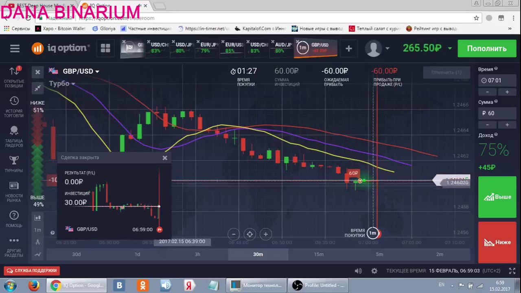Open the hamburger main menu

pyautogui.click(x=15, y=48)
